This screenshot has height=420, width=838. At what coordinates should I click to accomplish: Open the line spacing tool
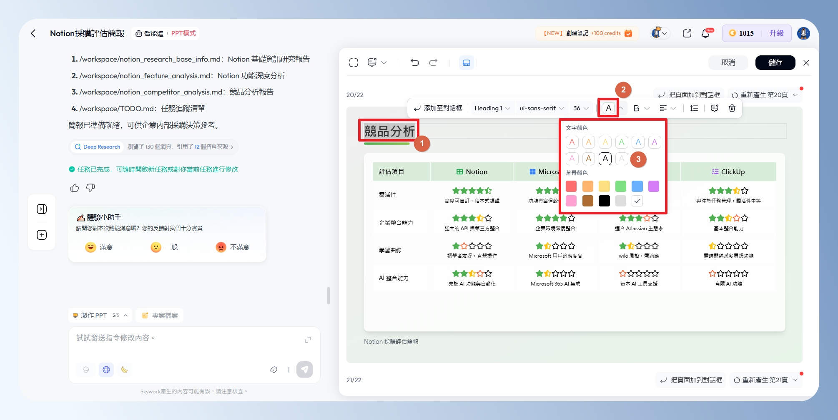click(x=694, y=108)
